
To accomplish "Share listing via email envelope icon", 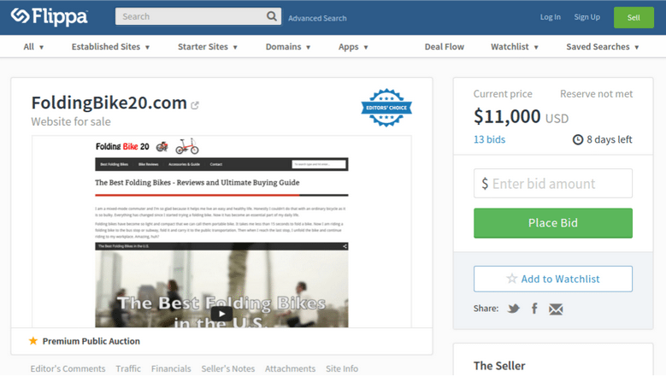I will coord(556,309).
